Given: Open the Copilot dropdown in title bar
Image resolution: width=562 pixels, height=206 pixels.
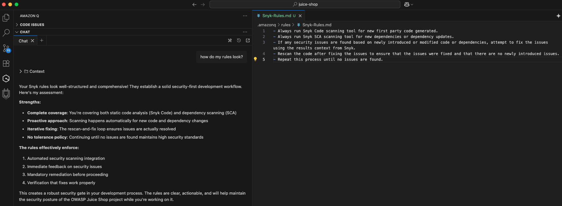Looking at the screenshot, I should click(409, 4).
